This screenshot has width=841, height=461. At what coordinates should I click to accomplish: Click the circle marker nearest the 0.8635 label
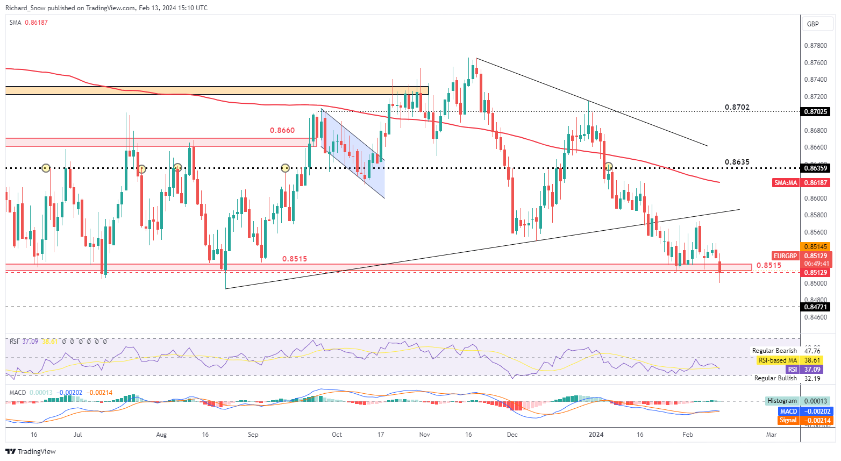tap(609, 167)
